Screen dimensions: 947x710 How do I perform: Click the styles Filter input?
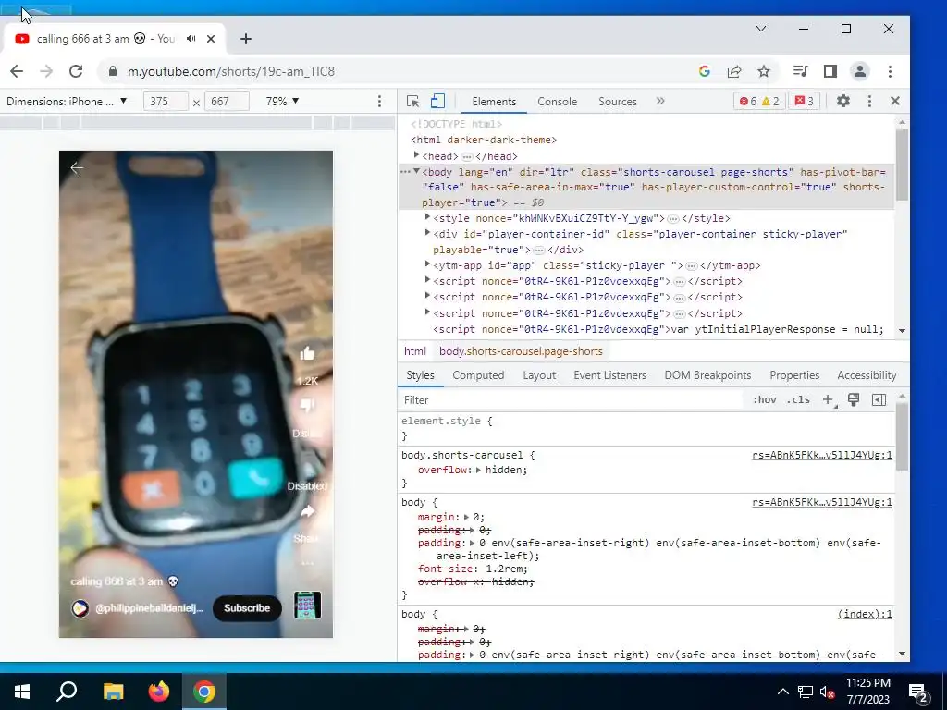point(571,399)
